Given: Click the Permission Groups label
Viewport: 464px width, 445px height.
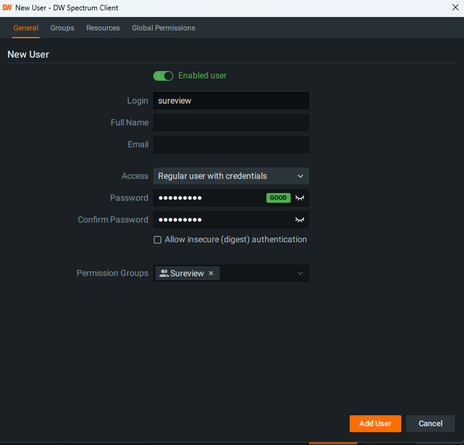Looking at the screenshot, I should 113,273.
